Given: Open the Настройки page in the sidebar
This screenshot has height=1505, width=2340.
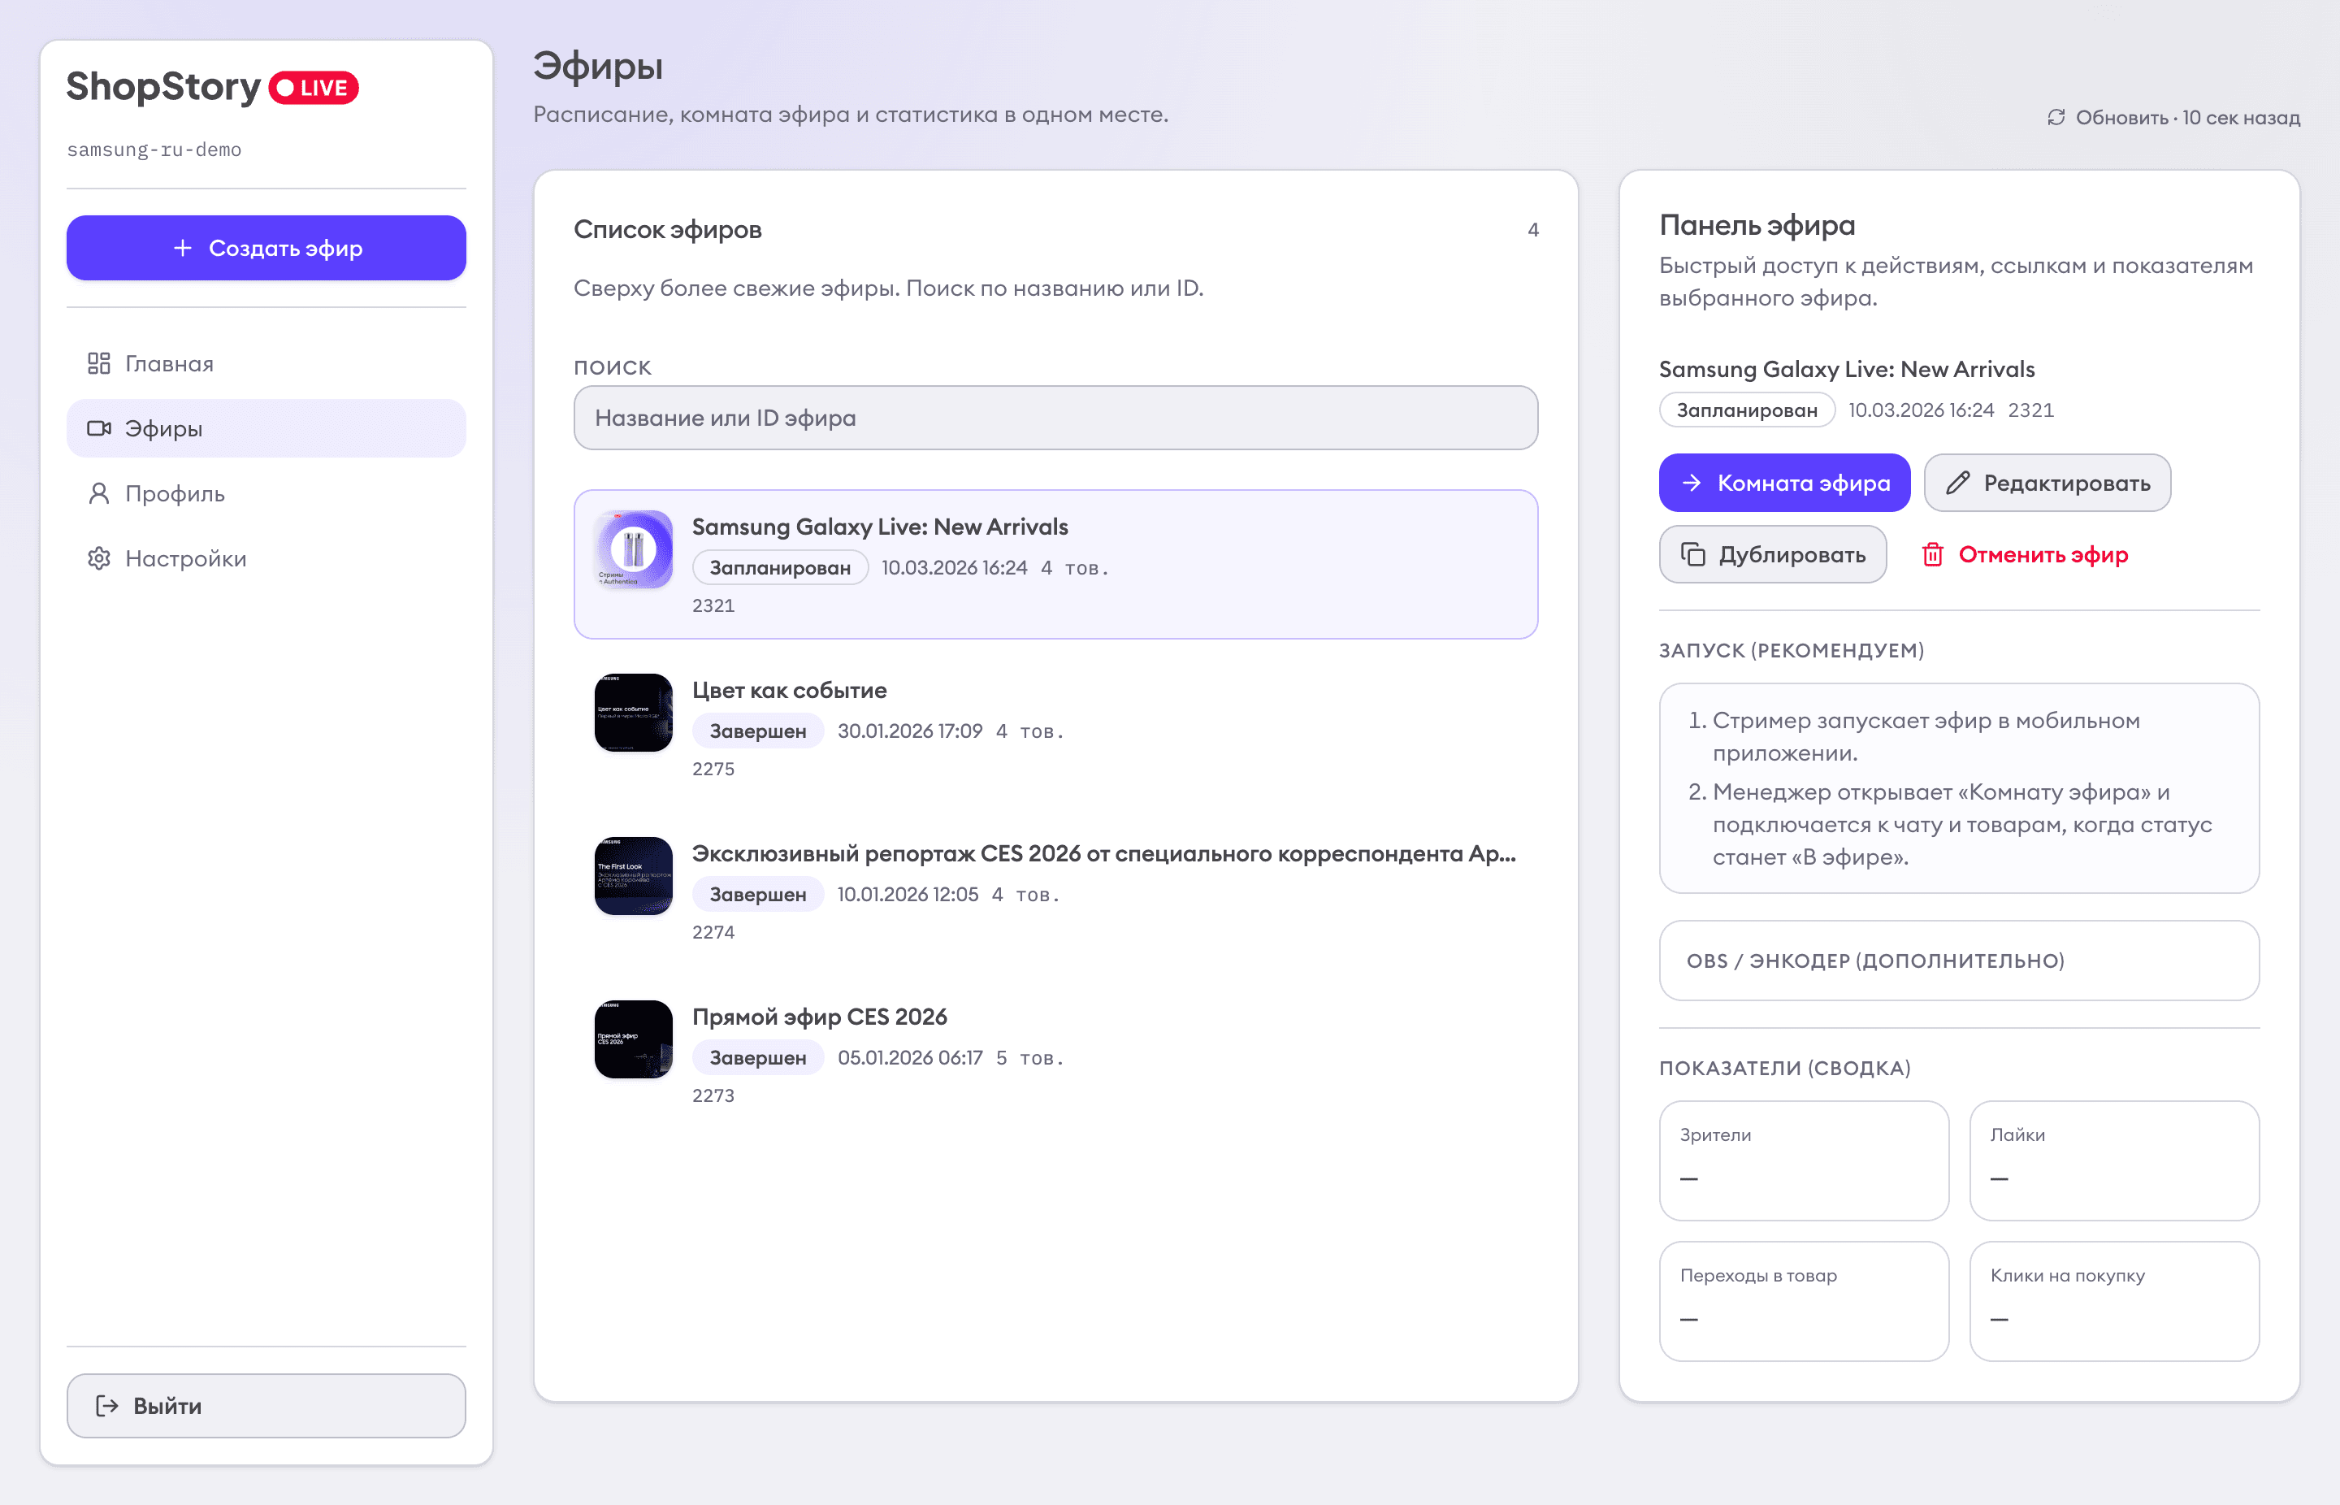Looking at the screenshot, I should click(x=185, y=558).
